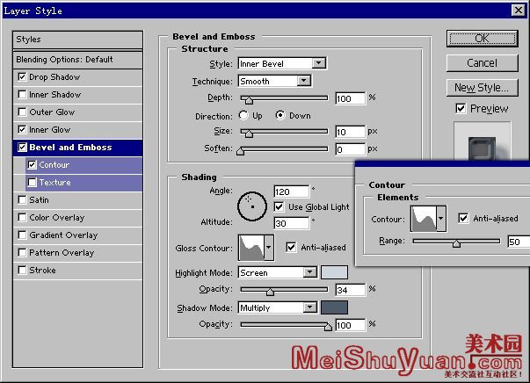
Task: Open the Technique dropdown showing Smooth
Action: [x=274, y=81]
